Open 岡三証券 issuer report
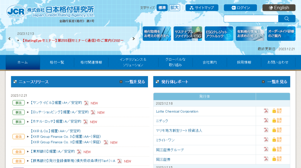The height and width of the screenshot is (168, 301). pos(163,159)
